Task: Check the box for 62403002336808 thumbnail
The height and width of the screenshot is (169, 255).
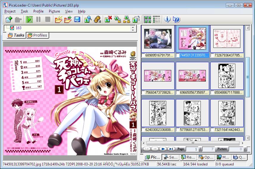Action: point(143,130)
